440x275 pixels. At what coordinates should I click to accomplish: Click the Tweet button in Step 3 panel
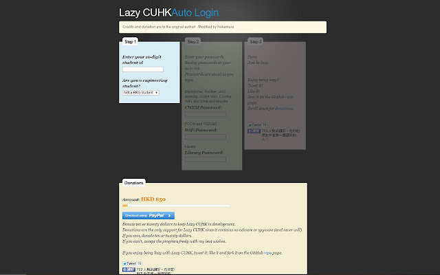[x=254, y=125]
